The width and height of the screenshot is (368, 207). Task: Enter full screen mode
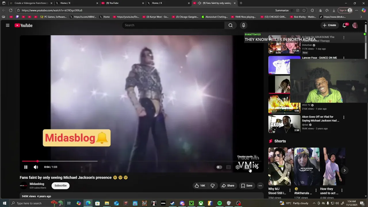(x=256, y=167)
